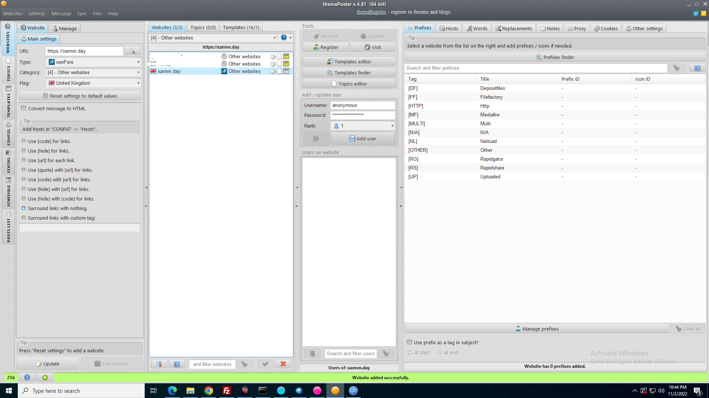Open the Settings menu
The height and width of the screenshot is (398, 709).
(37, 14)
